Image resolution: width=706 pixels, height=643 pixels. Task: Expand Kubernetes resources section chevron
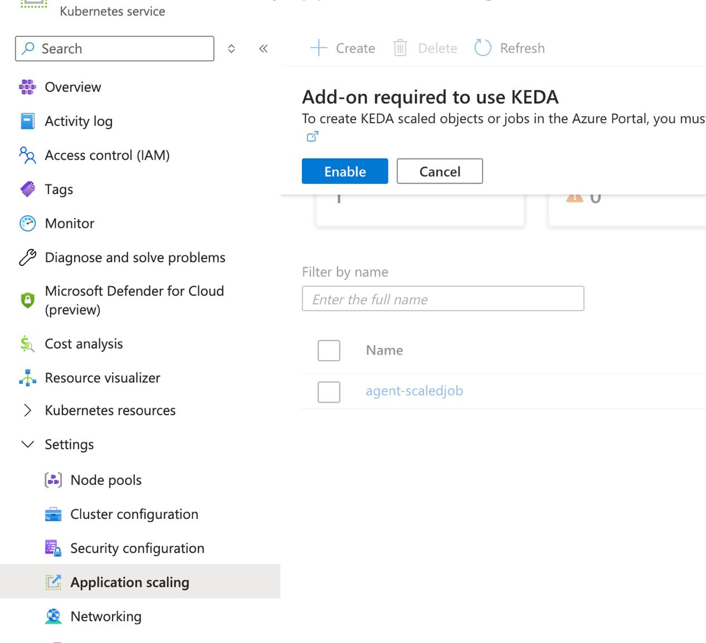tap(27, 410)
